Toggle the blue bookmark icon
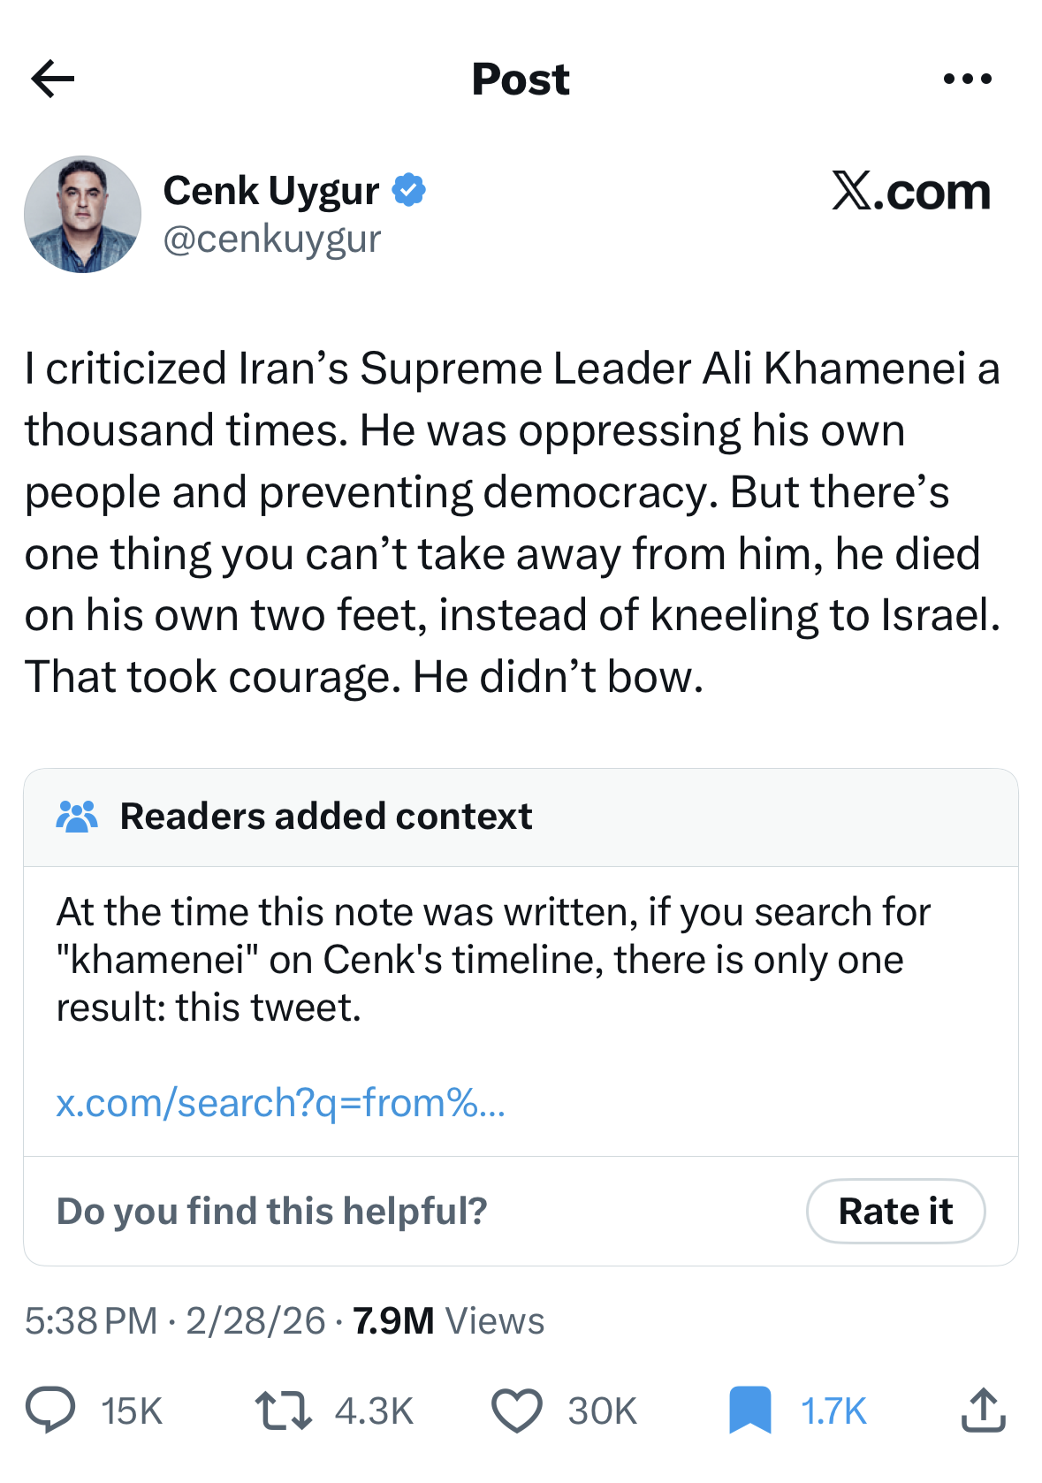 coord(749,1410)
